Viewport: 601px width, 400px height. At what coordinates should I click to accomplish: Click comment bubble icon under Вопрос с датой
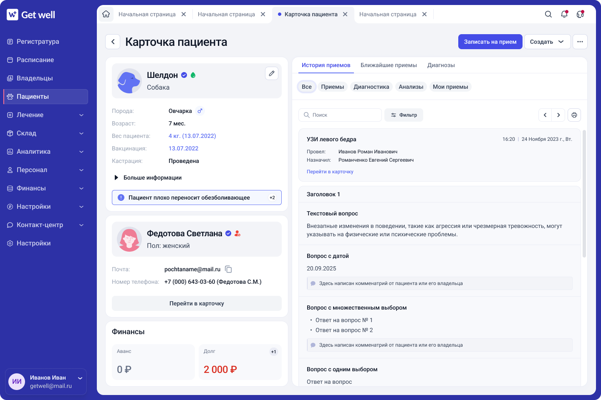point(313,283)
